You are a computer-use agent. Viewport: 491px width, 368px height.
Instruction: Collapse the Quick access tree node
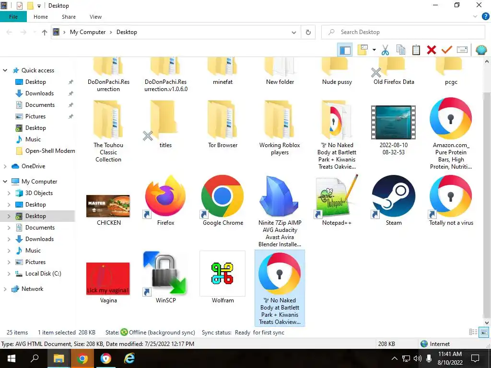[x=5, y=70]
